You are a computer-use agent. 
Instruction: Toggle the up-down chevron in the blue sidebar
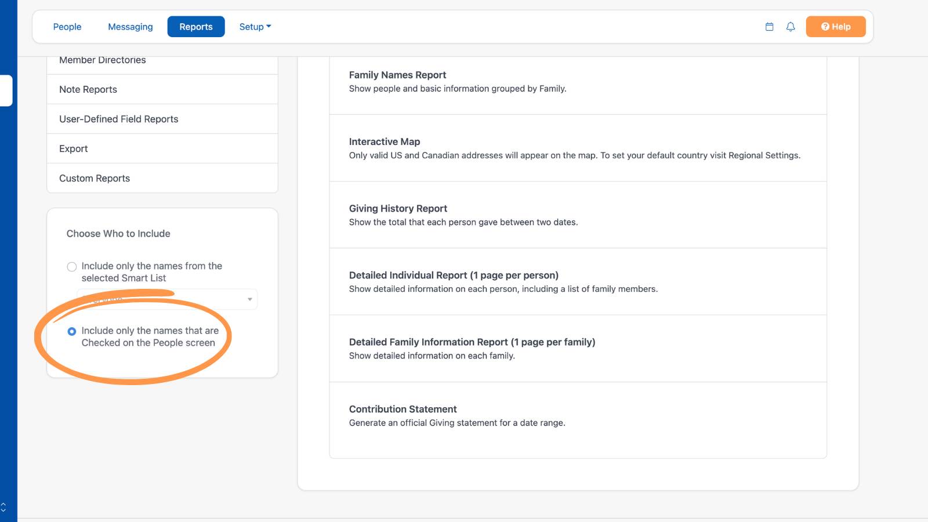3,507
